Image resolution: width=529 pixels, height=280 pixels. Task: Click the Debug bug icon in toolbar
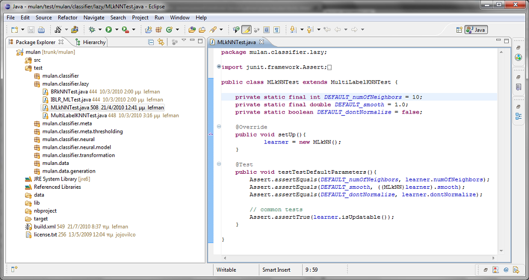92,30
